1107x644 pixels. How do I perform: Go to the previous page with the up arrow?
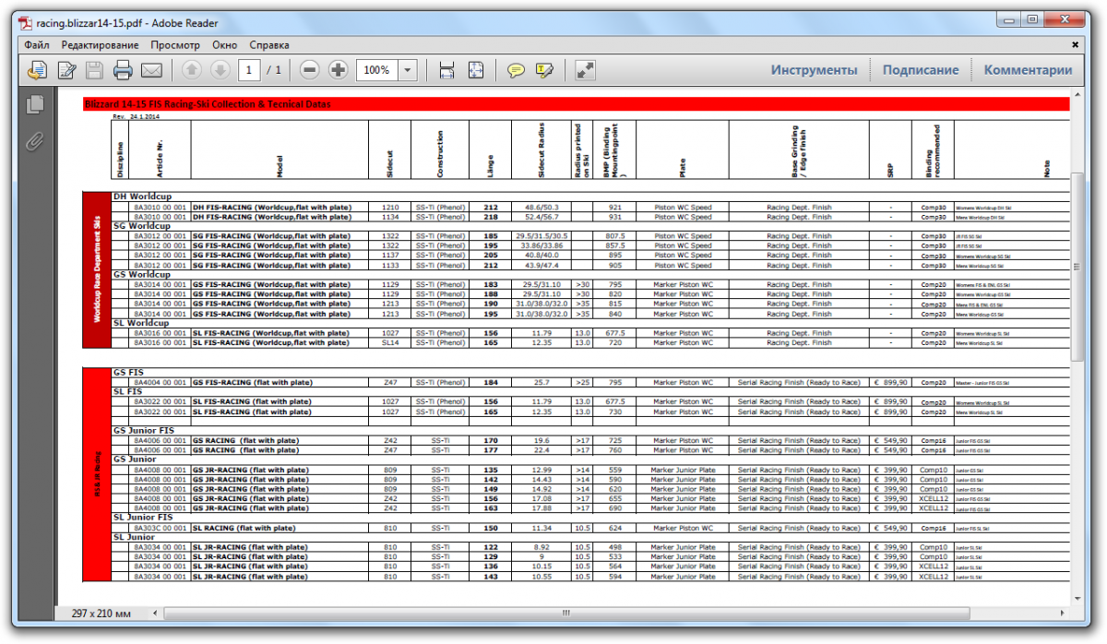[x=191, y=70]
